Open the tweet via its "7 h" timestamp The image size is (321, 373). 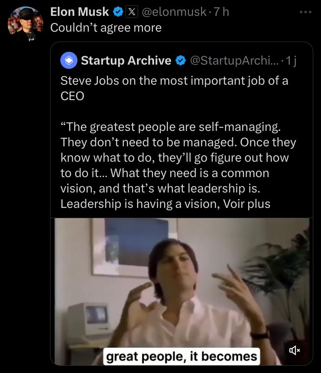(x=221, y=12)
